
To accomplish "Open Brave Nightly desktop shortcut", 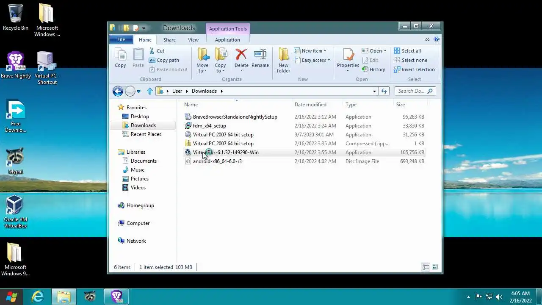I will [16, 65].
